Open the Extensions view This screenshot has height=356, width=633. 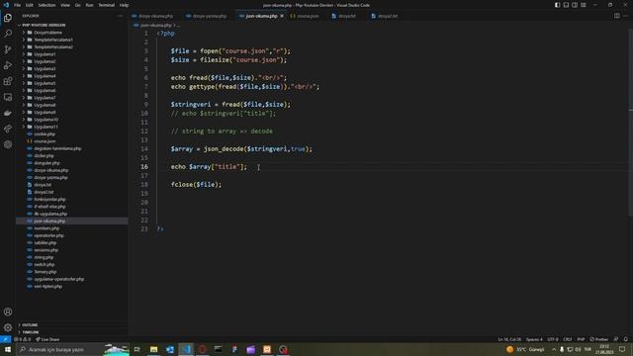(8, 81)
